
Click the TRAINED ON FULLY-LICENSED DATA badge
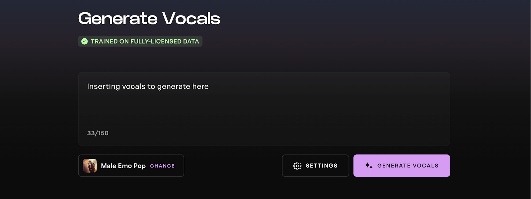[140, 41]
